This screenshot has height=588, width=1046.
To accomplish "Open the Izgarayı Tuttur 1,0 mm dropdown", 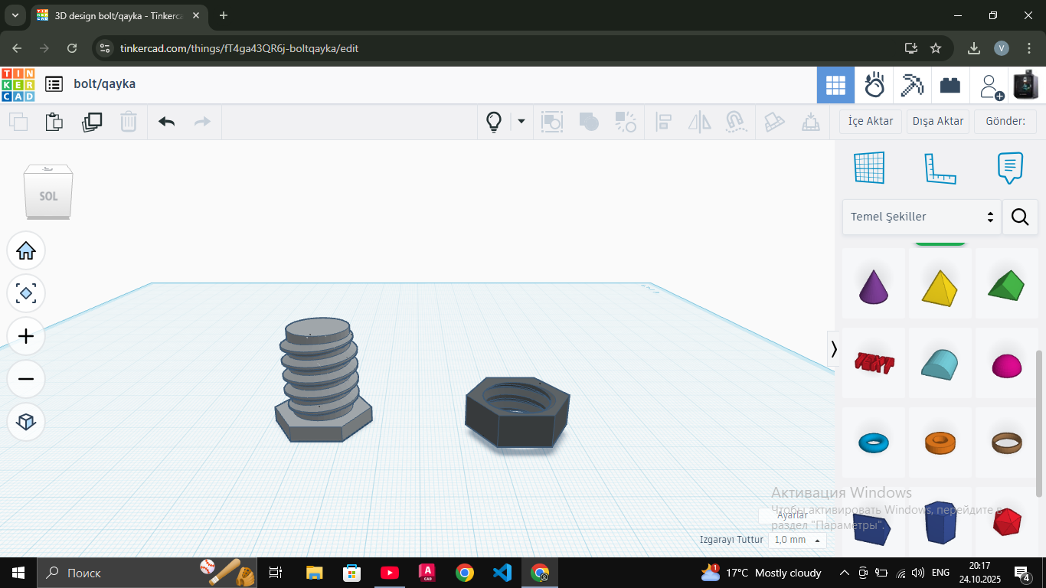I will tap(798, 540).
